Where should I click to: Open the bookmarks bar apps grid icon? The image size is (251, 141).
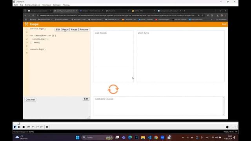point(26,20)
